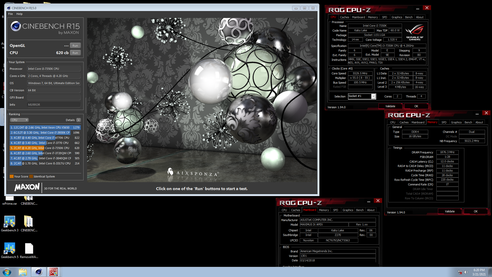Click the MAXON logo in Cinebench footer
Screen dimensions: 492x277
pyautogui.click(x=27, y=187)
